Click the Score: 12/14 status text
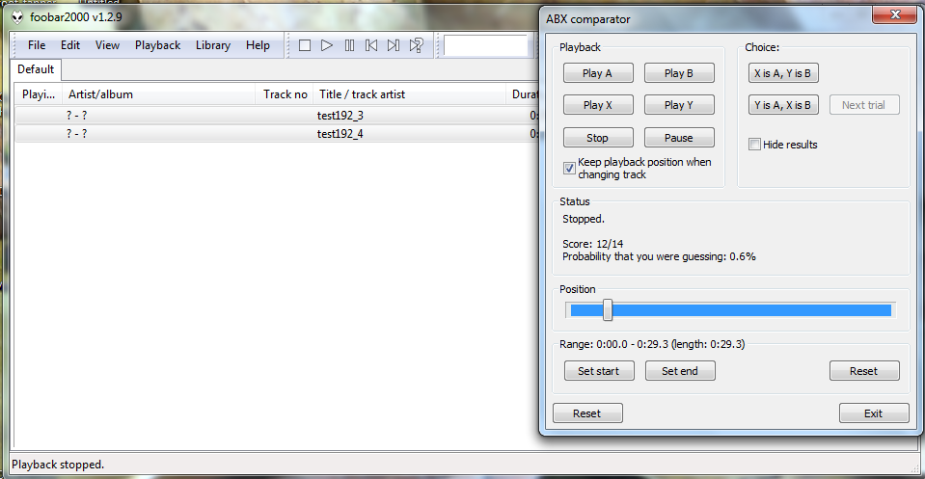This screenshot has height=479, width=925. coord(592,244)
